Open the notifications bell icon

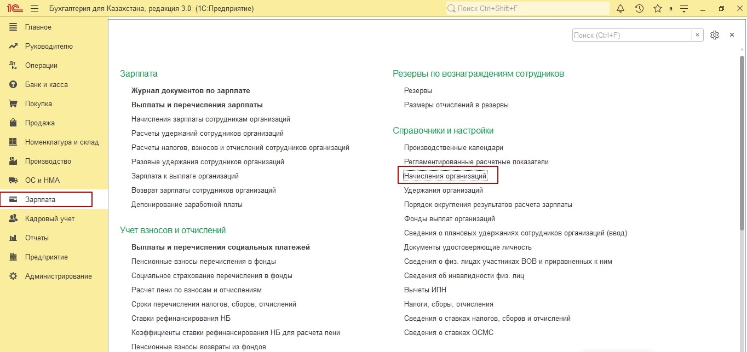pyautogui.click(x=620, y=9)
